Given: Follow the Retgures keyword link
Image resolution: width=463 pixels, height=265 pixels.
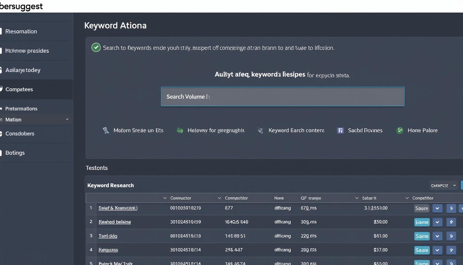Looking at the screenshot, I should (108, 249).
